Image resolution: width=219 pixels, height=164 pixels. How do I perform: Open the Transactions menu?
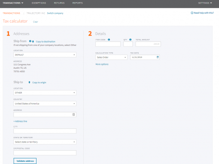click(x=13, y=3)
